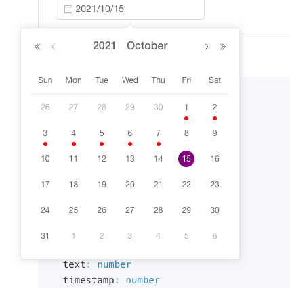Choose October 10
This screenshot has height=288, width=290.
45,159
